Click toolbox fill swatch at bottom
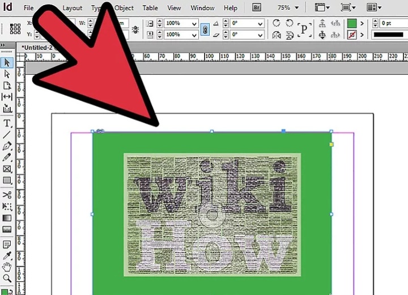 coord(4,292)
